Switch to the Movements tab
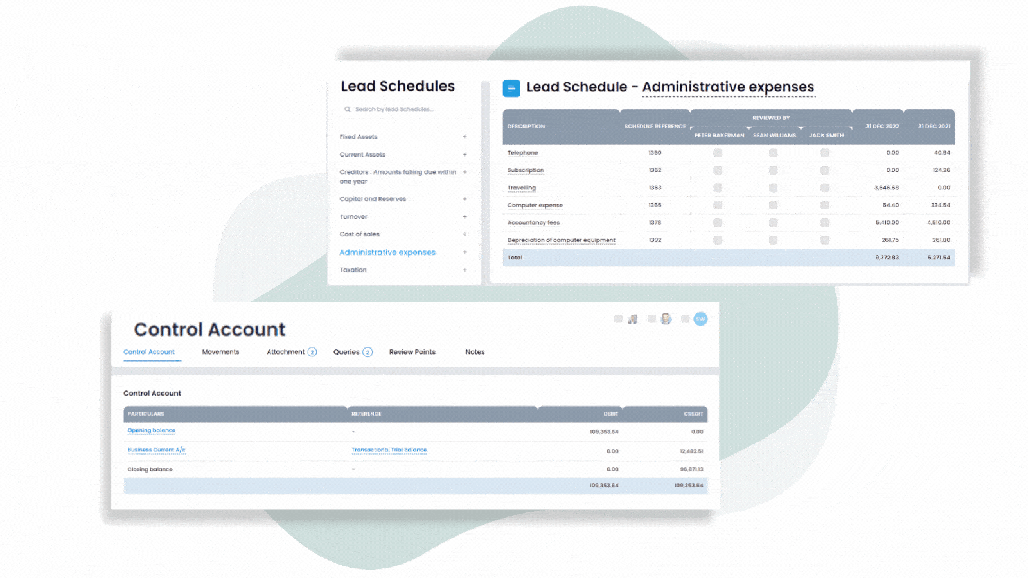Viewport: 1028px width, 578px height. tap(220, 352)
